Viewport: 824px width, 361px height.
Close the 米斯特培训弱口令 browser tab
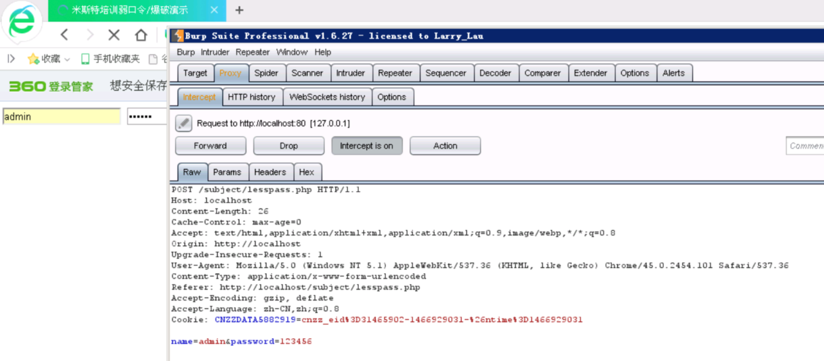coord(214,10)
